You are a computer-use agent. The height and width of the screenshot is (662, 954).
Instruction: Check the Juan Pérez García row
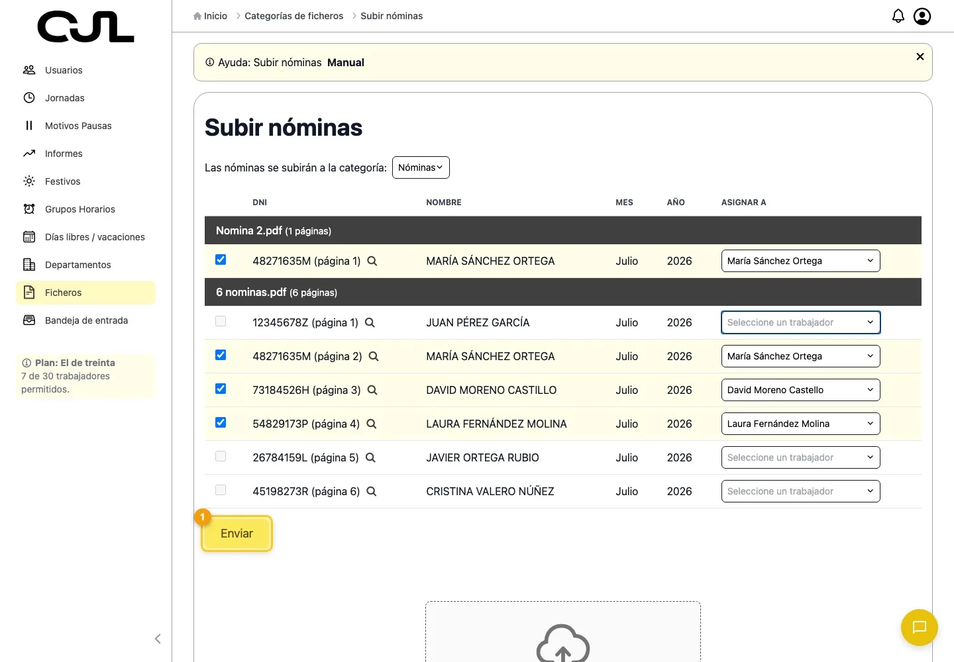[221, 321]
